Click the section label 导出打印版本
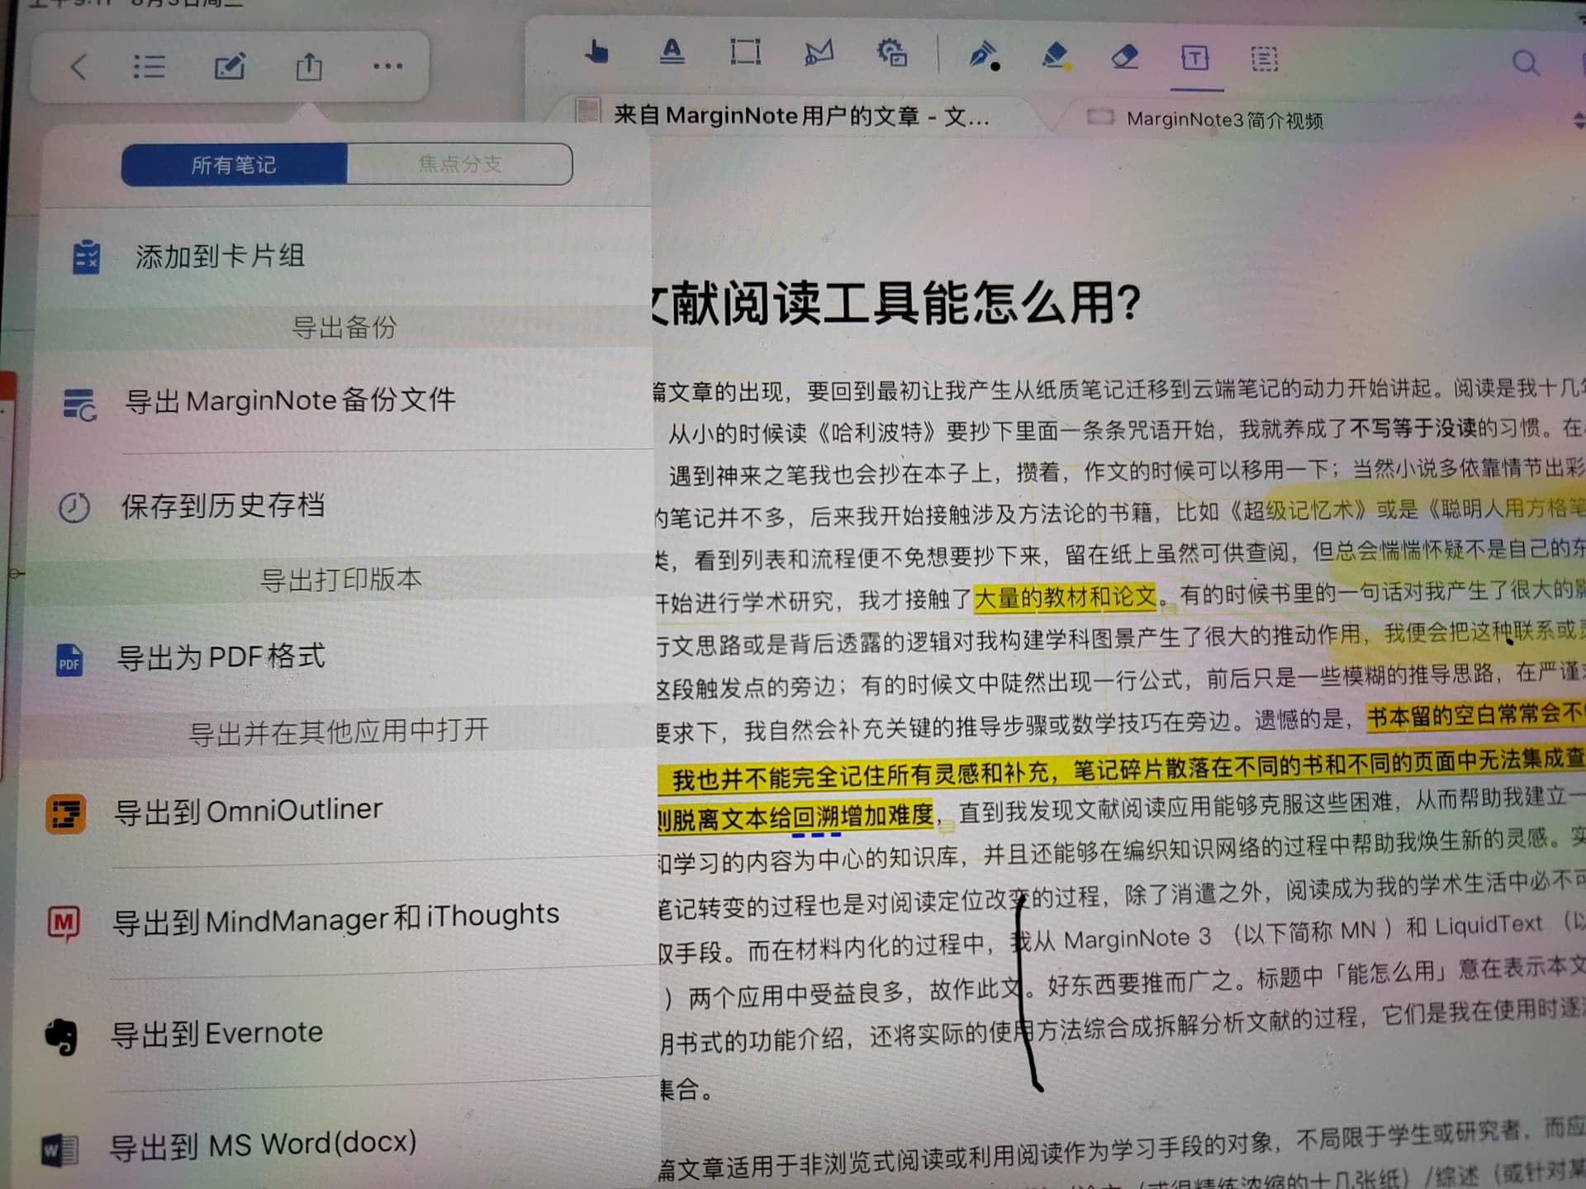This screenshot has width=1586, height=1189. (x=341, y=580)
